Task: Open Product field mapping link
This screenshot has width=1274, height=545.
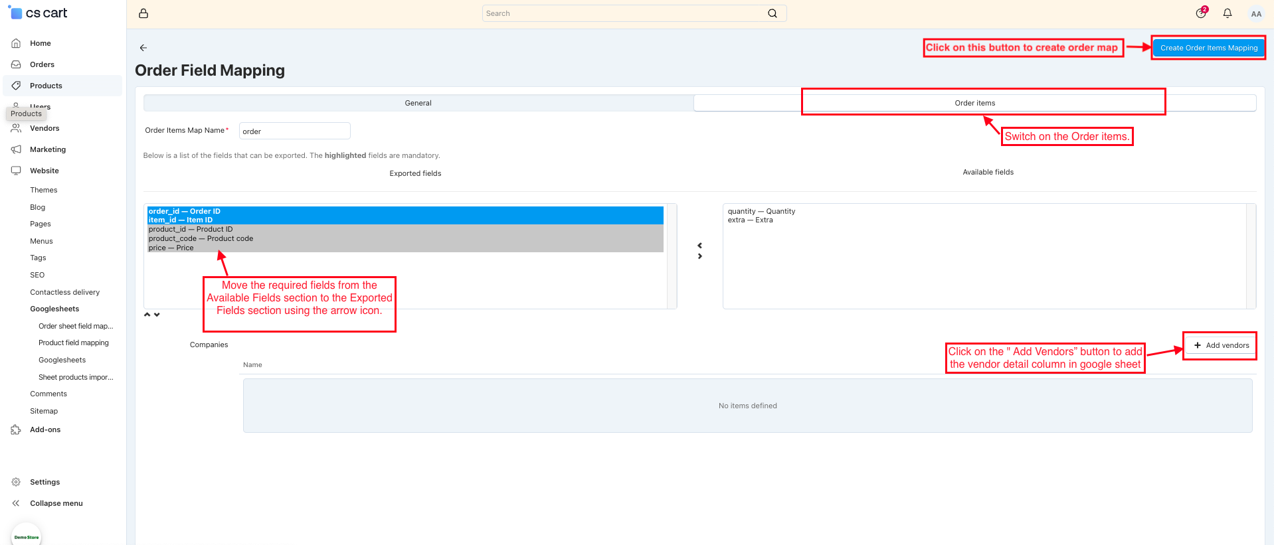Action: [x=74, y=343]
